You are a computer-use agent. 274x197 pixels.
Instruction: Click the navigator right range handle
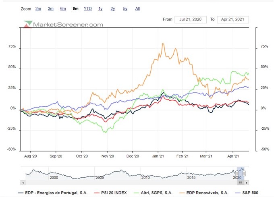(x=244, y=174)
